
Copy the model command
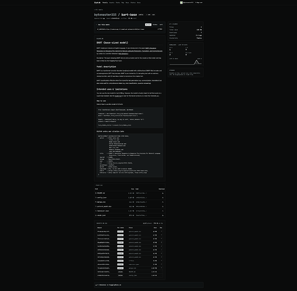coord(160,29)
